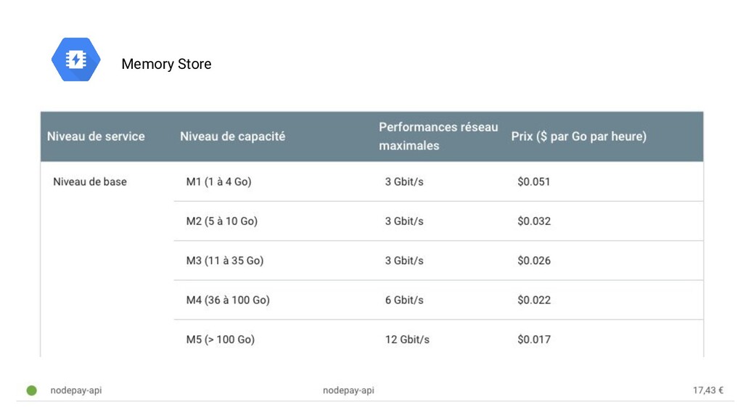This screenshot has width=743, height=418.
Task: Click the Performances réseau maximales header
Action: (x=438, y=136)
